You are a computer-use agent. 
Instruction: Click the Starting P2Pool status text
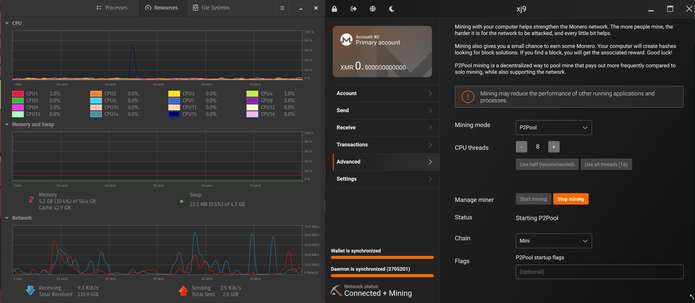pyautogui.click(x=537, y=218)
